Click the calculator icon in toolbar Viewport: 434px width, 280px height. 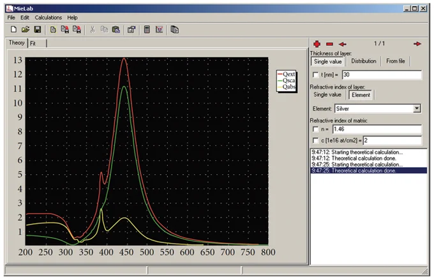click(x=147, y=29)
